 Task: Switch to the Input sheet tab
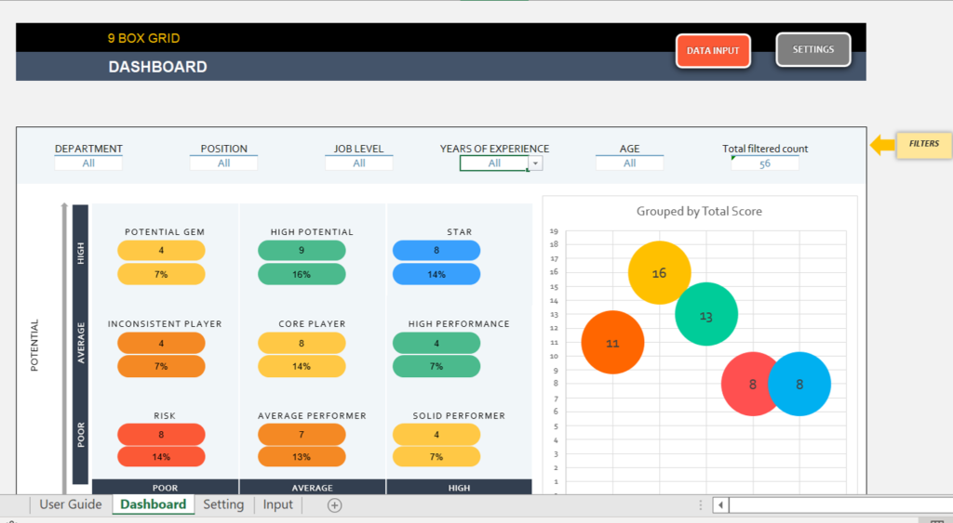pos(277,504)
